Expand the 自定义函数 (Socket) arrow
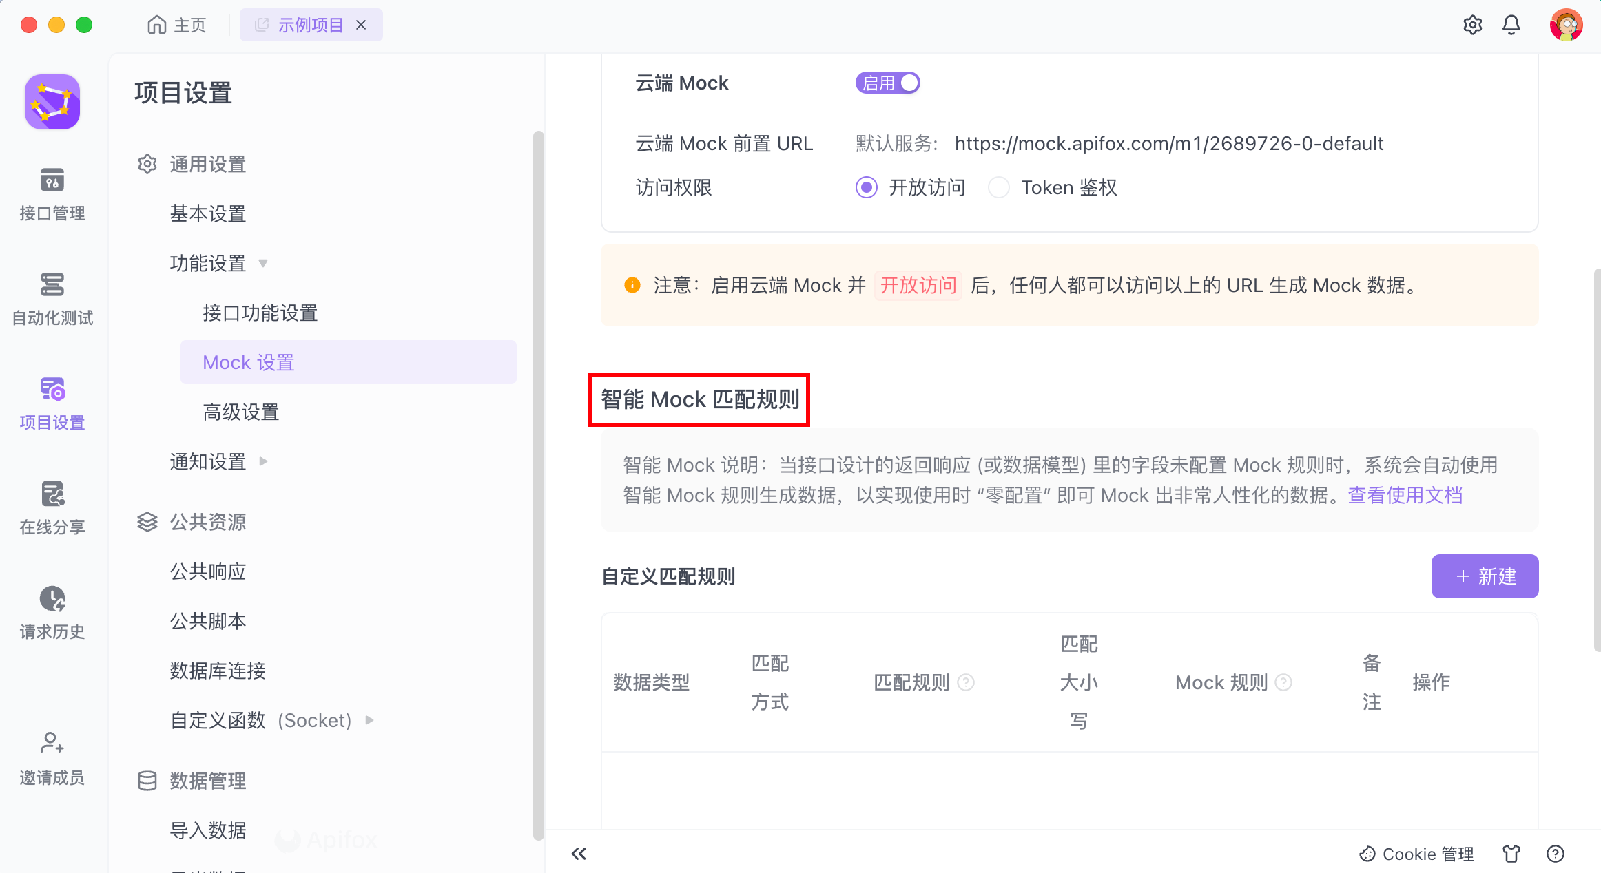This screenshot has height=873, width=1601. click(x=370, y=720)
